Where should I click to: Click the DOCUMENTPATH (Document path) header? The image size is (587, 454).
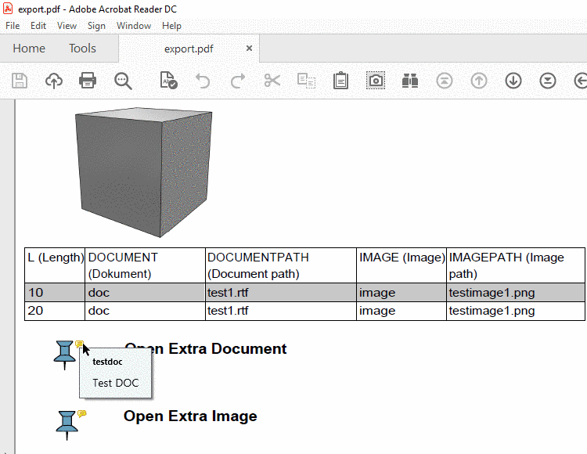(x=281, y=265)
